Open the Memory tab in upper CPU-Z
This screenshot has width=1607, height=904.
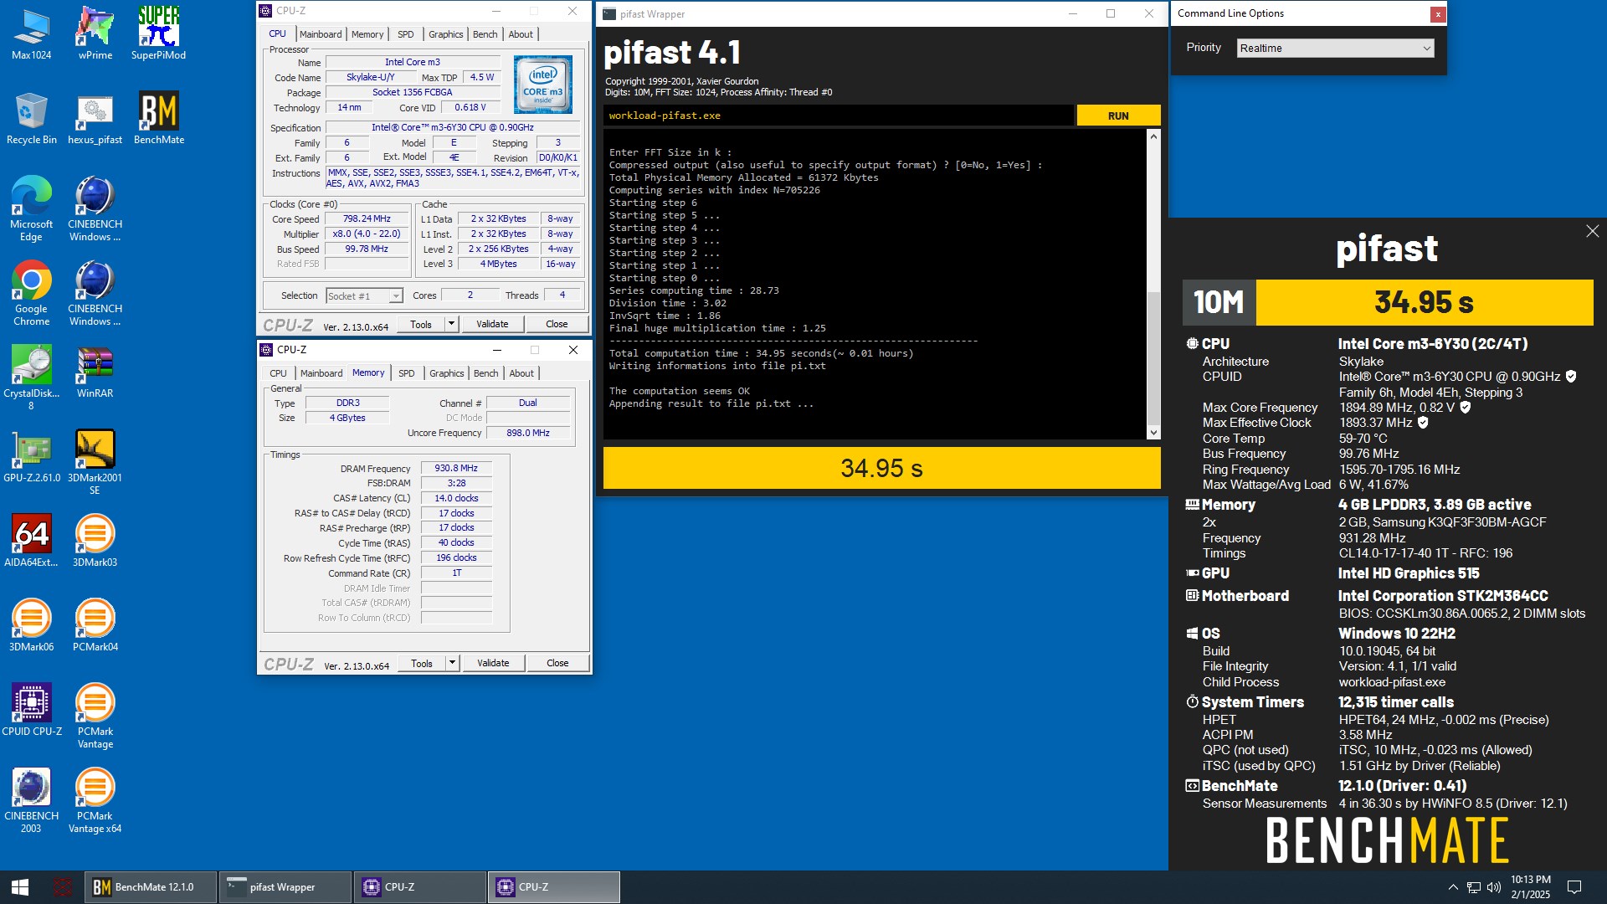click(x=367, y=34)
